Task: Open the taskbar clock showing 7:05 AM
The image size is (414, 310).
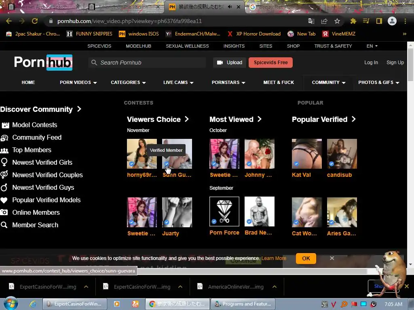Action: (393, 304)
